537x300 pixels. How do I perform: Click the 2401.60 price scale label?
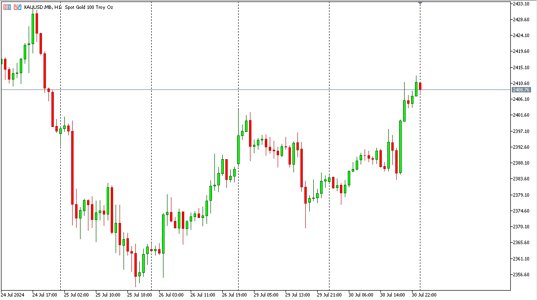(x=521, y=115)
